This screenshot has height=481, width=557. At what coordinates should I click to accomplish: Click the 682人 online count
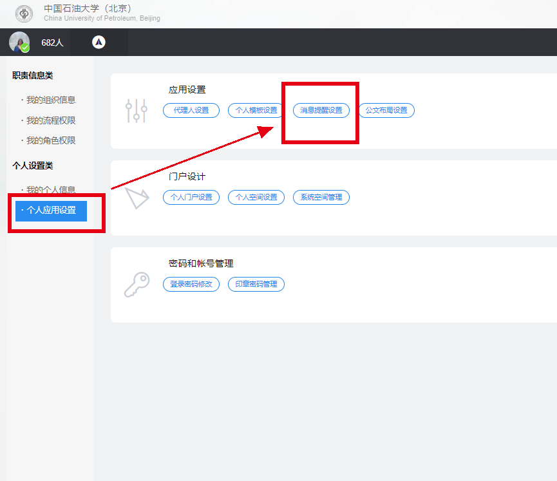pyautogui.click(x=52, y=42)
